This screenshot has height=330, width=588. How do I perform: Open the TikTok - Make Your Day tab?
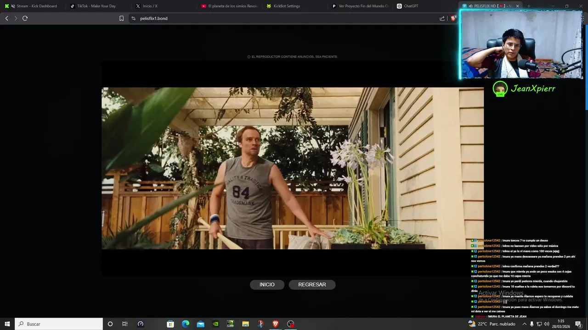click(x=98, y=6)
